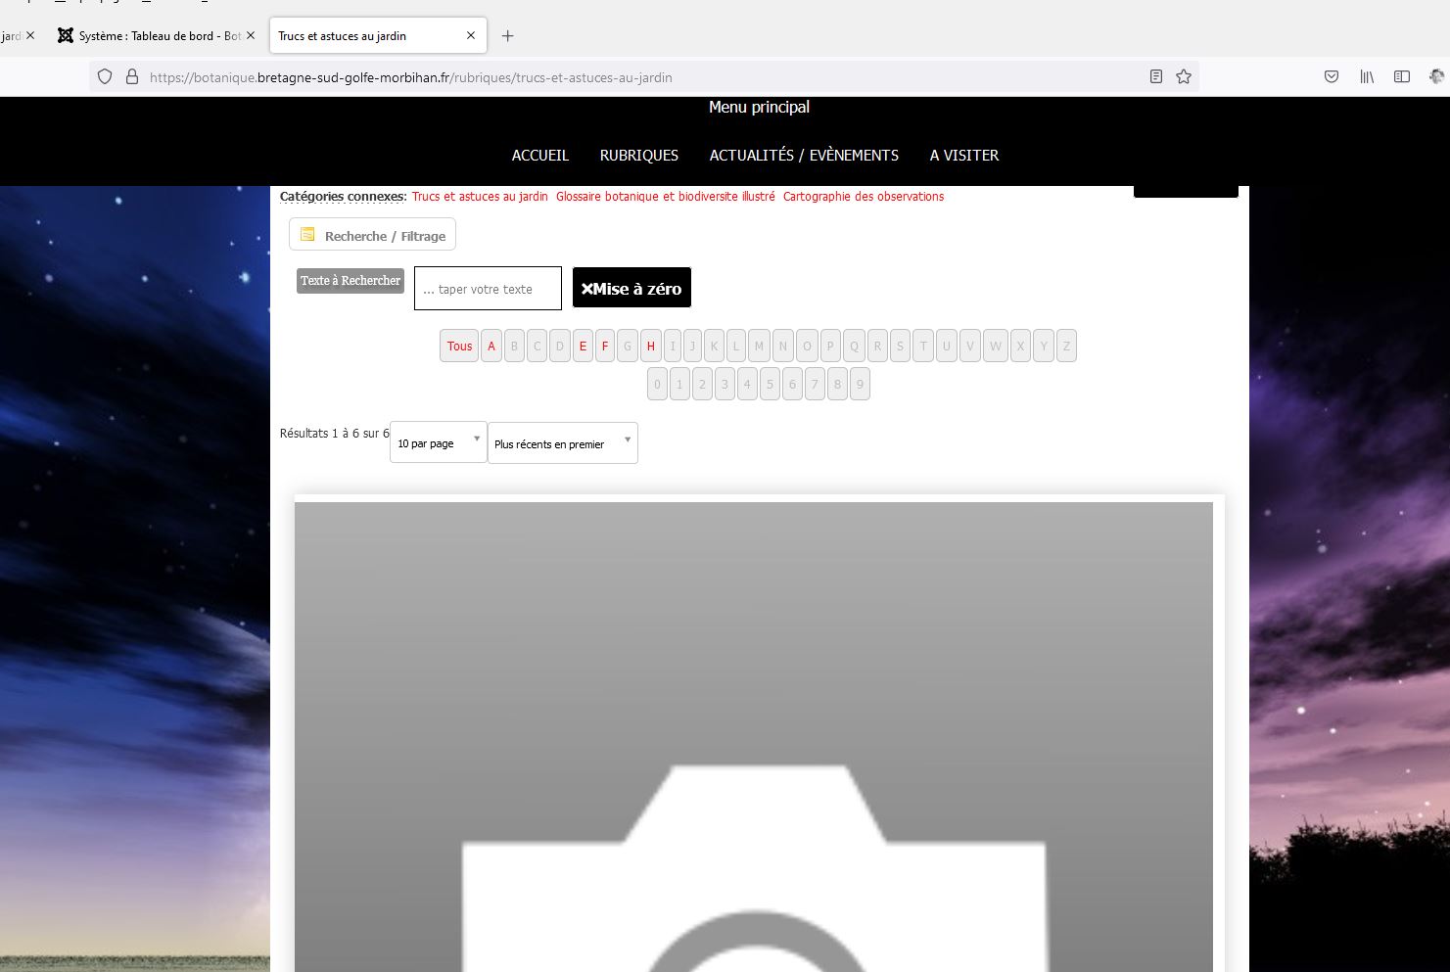1450x972 pixels.
Task: Click Résultats 1 à 6 sur 6 text
Action: [334, 433]
